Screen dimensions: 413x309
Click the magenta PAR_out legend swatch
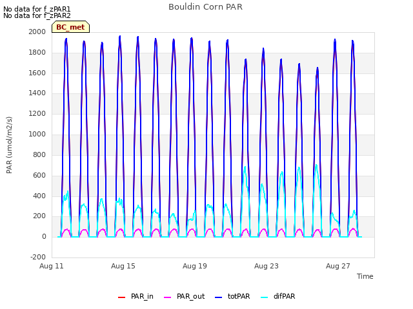tap(167, 297)
